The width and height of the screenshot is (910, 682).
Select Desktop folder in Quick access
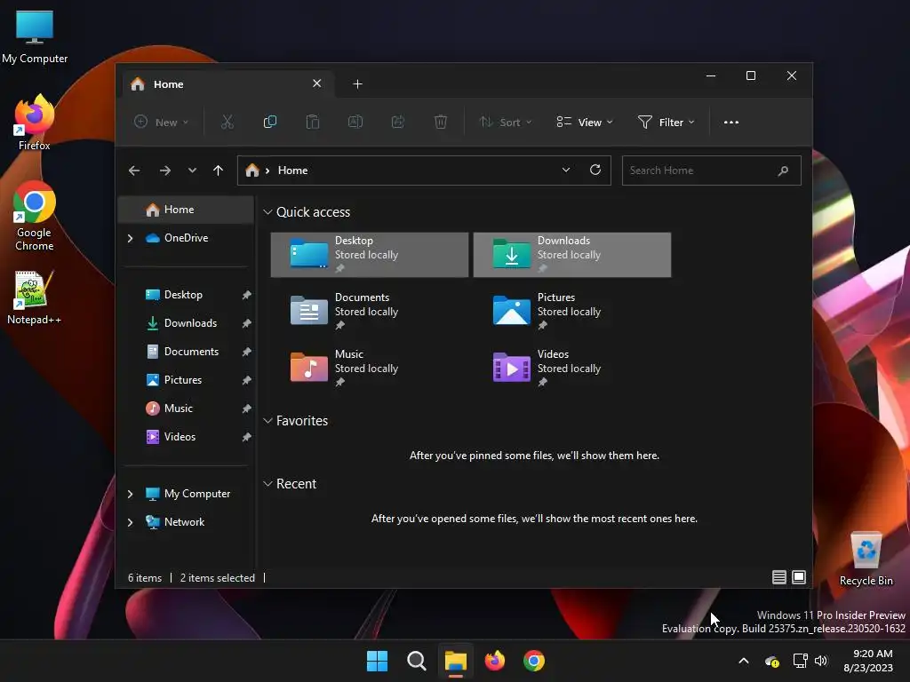coord(370,255)
